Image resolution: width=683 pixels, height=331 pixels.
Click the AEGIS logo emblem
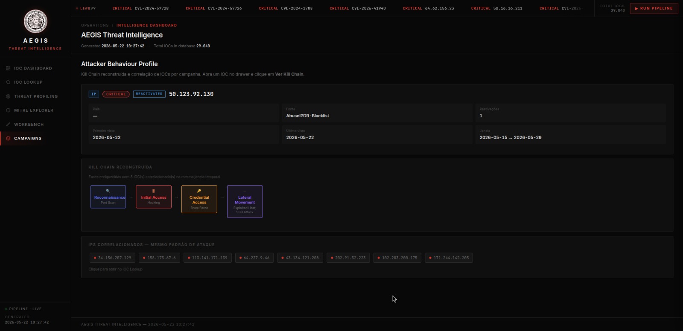(x=35, y=21)
